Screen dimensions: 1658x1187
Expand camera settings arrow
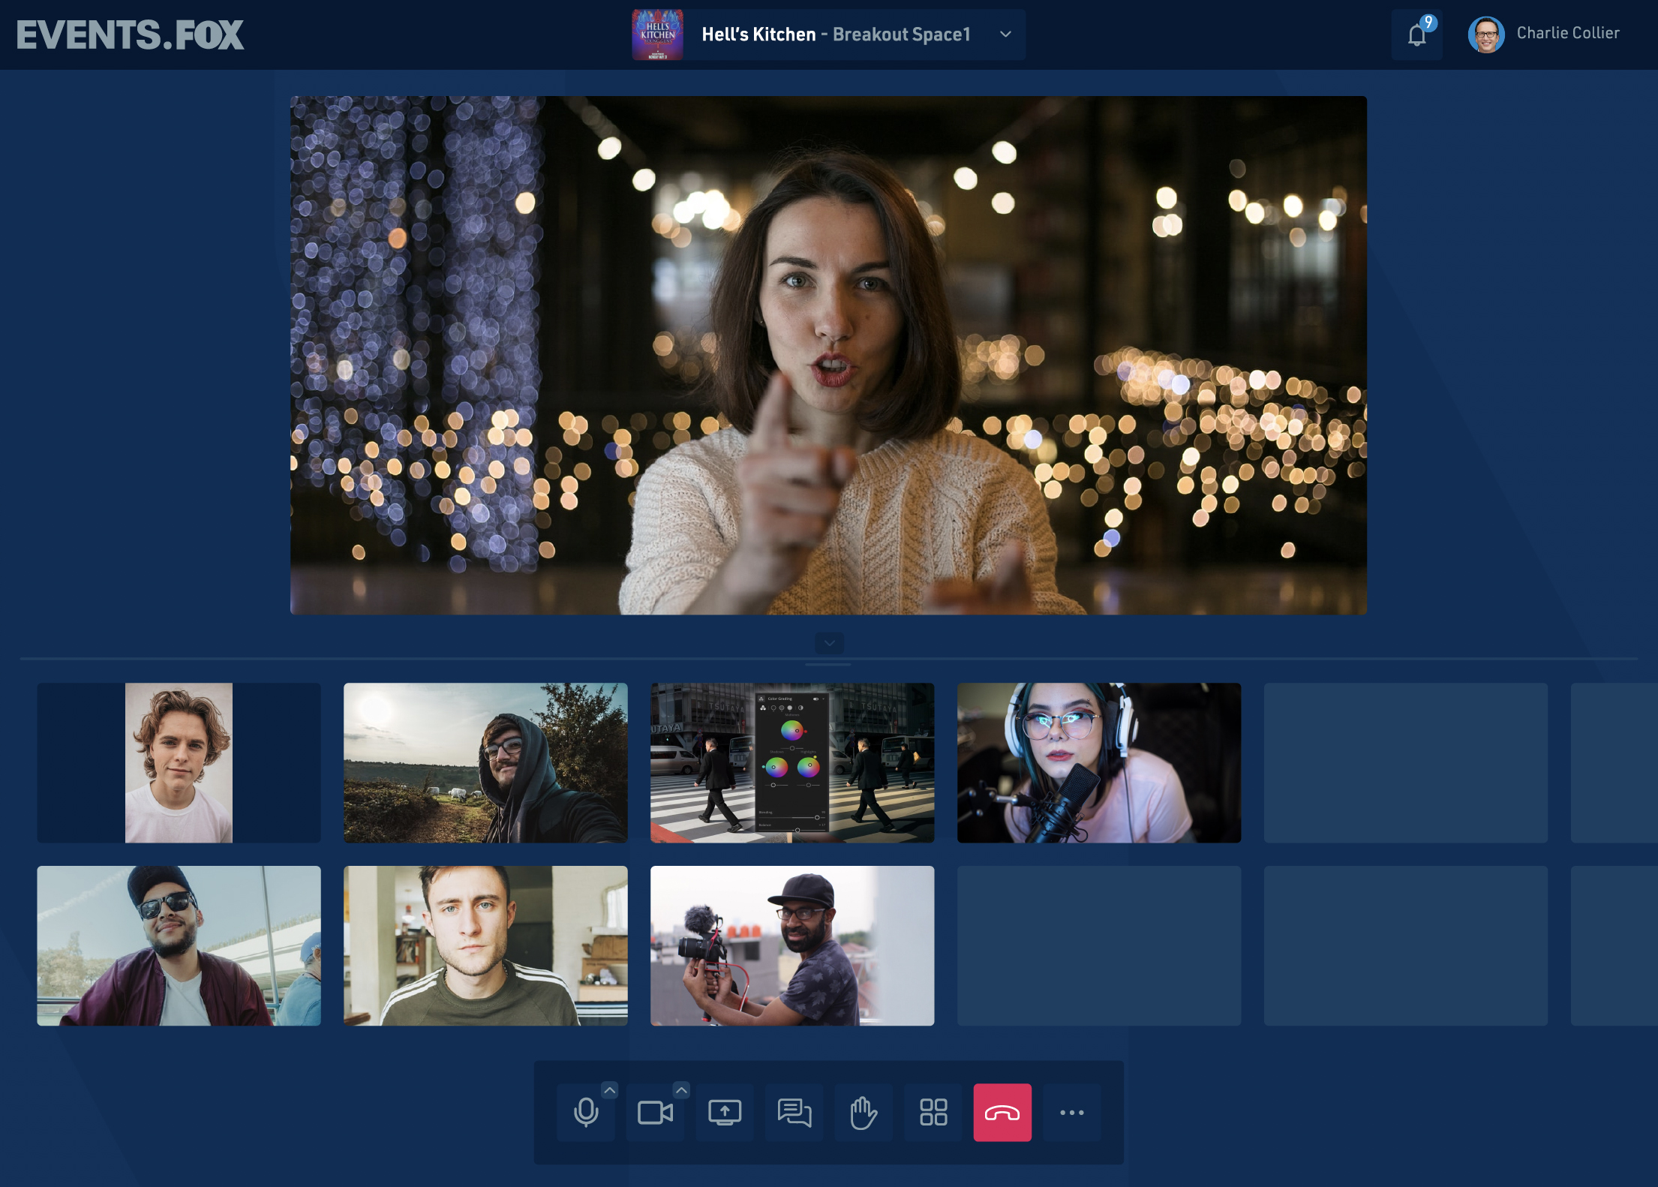(x=681, y=1090)
